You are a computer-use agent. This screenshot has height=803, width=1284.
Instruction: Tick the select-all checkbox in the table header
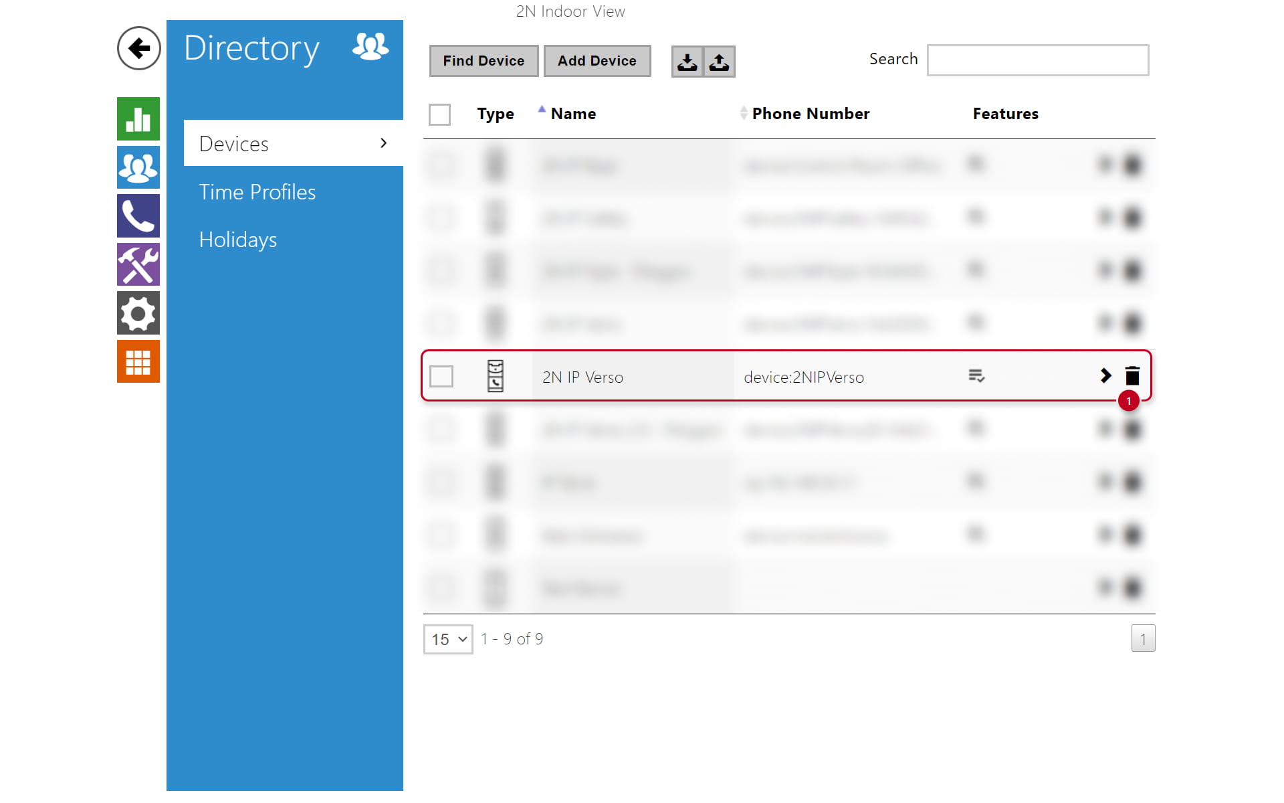pyautogui.click(x=439, y=114)
